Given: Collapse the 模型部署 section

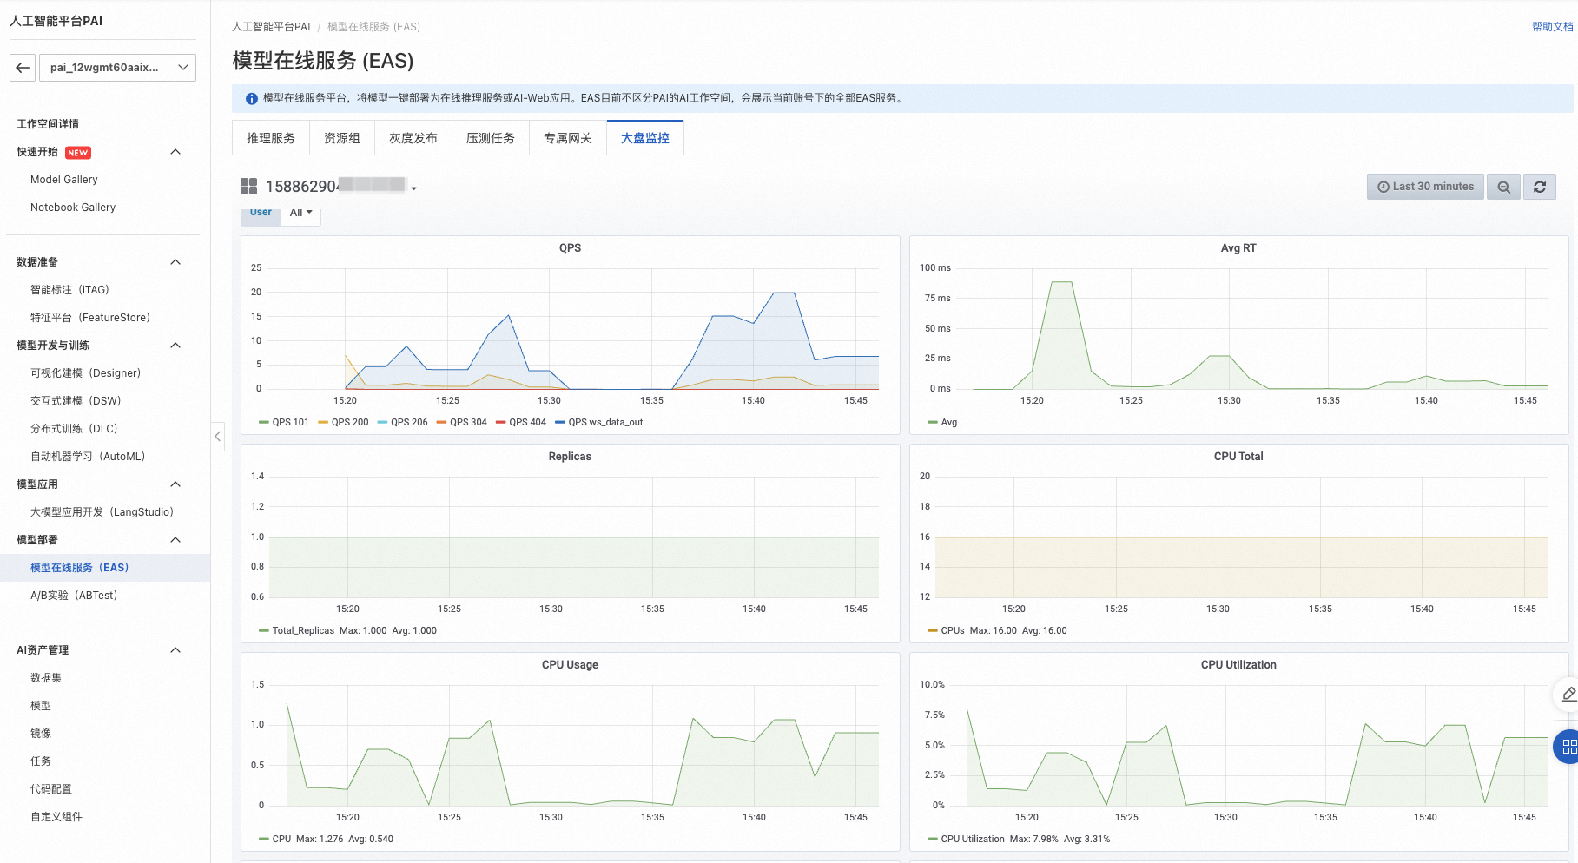Looking at the screenshot, I should tap(175, 540).
